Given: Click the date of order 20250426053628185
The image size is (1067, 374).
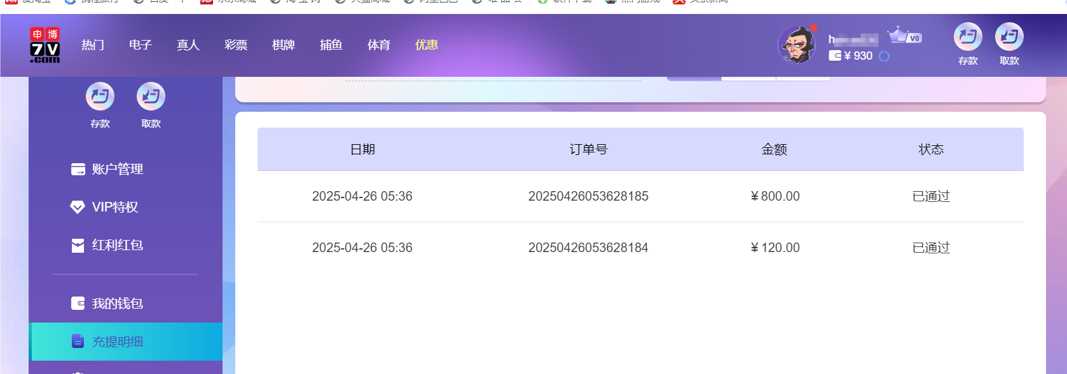Looking at the screenshot, I should click(362, 196).
